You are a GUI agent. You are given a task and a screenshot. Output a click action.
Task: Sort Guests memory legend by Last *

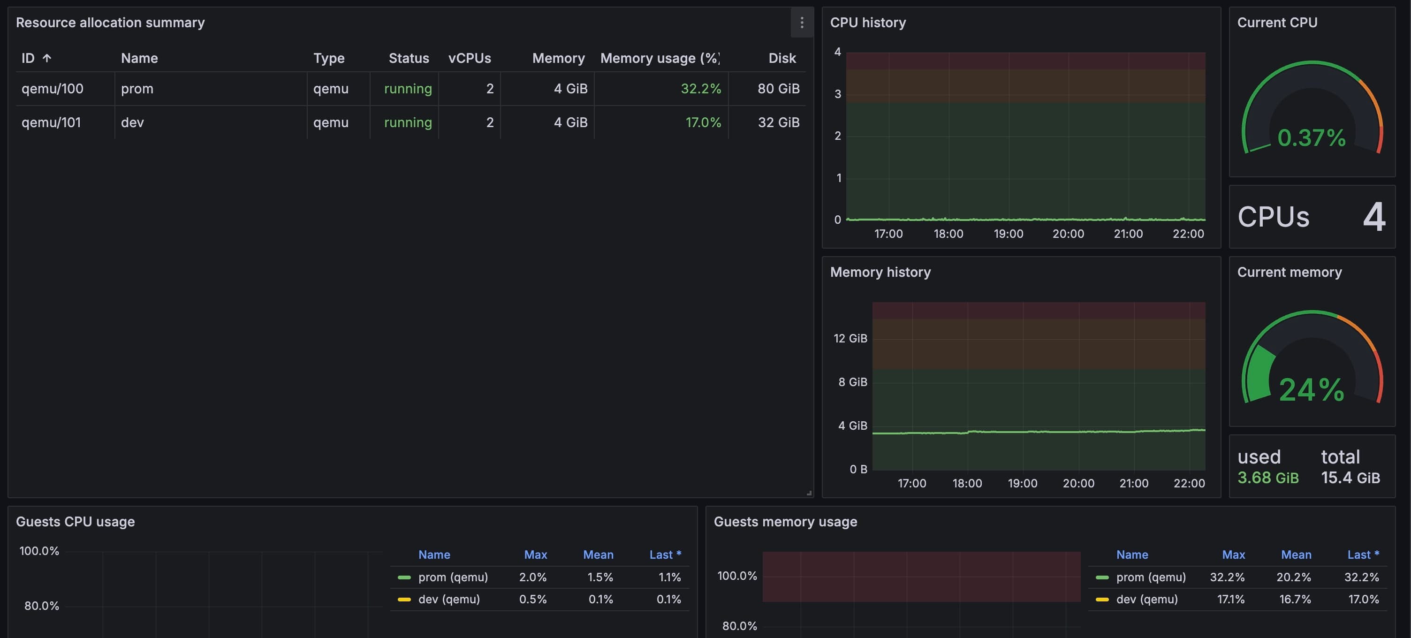[x=1363, y=555]
